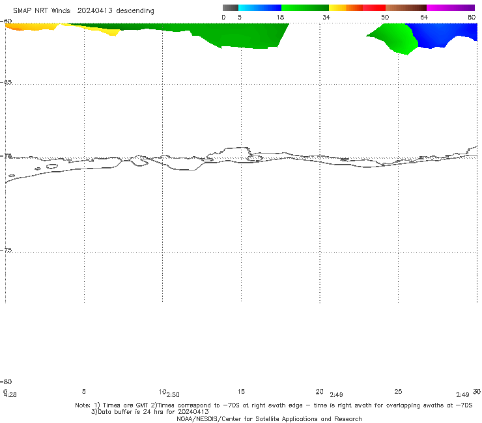
Task: Click the yellow-orange segment of the color bar
Action: [x=346, y=8]
